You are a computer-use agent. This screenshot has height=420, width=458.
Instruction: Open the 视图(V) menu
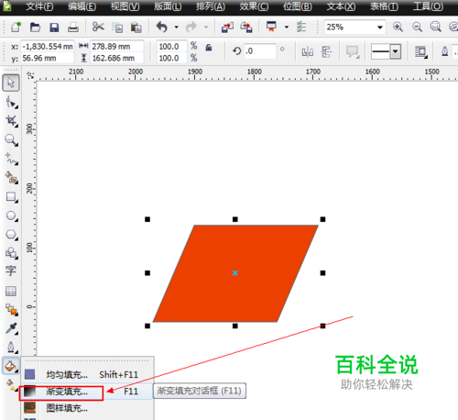[x=125, y=6]
